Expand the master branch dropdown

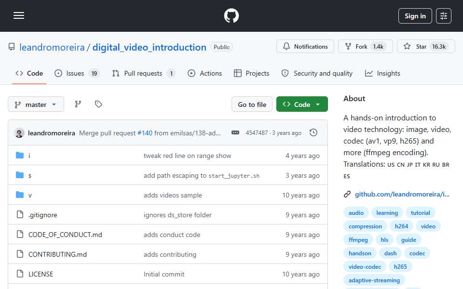(x=36, y=105)
